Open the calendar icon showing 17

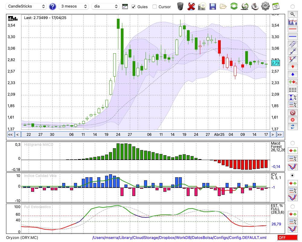click(x=276, y=6)
